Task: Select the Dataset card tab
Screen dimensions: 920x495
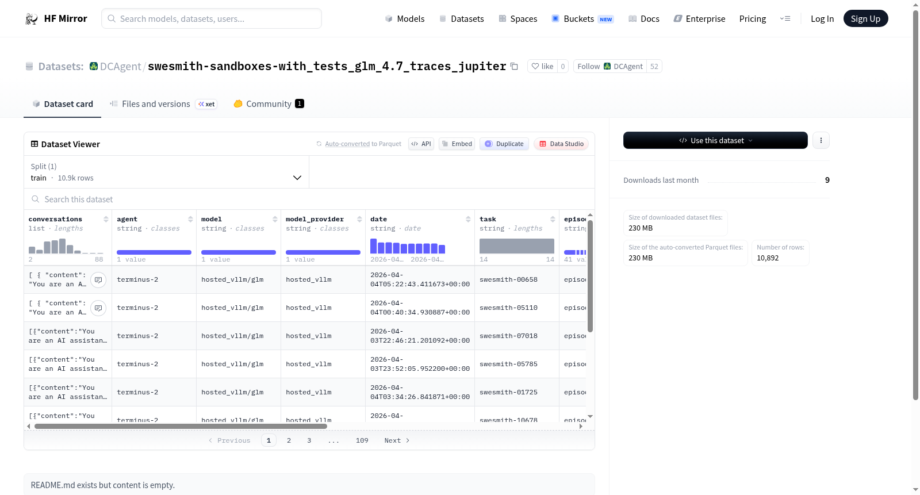Action: [63, 104]
